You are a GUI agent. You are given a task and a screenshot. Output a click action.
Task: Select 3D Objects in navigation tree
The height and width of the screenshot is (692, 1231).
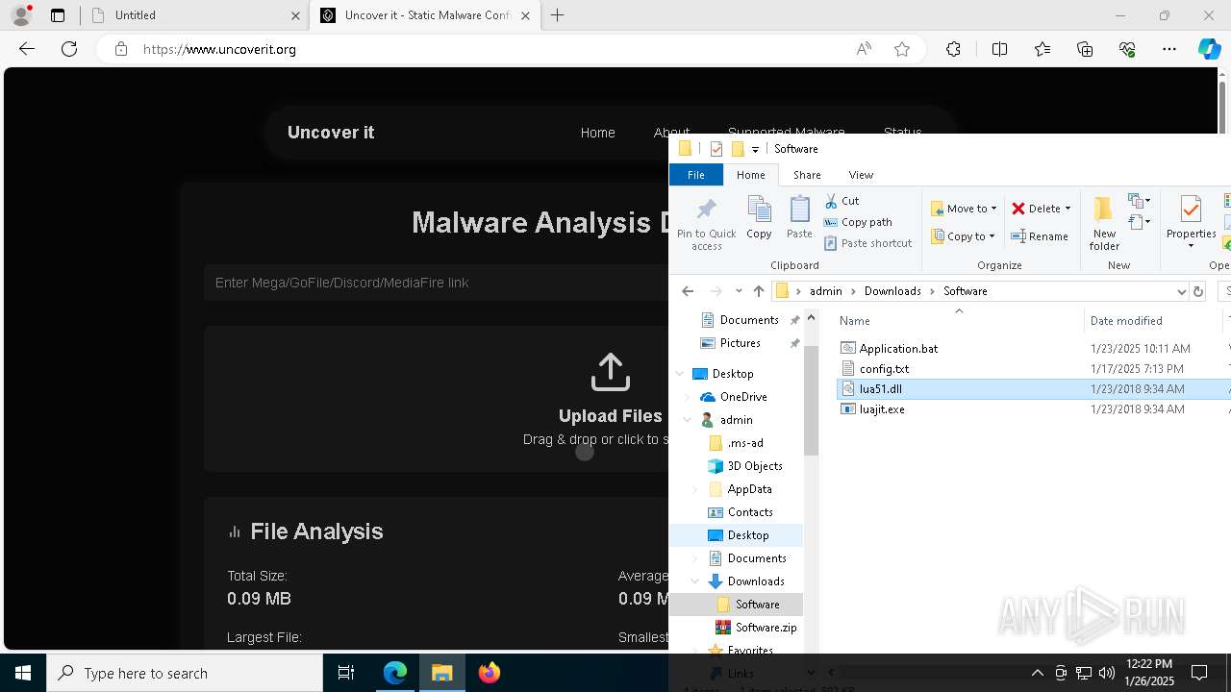(755, 466)
